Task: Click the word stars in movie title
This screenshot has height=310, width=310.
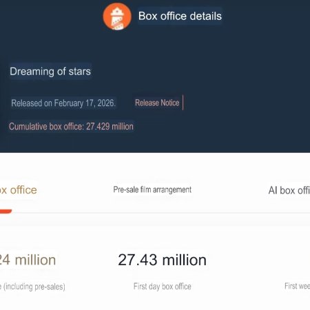Action: (x=79, y=72)
